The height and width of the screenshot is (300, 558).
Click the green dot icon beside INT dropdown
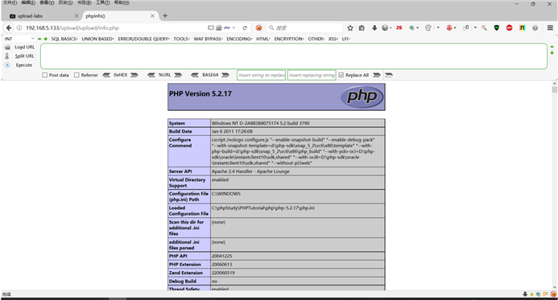(46, 39)
